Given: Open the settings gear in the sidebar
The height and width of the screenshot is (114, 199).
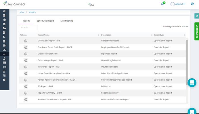Looking at the screenshot, I should (4, 80).
